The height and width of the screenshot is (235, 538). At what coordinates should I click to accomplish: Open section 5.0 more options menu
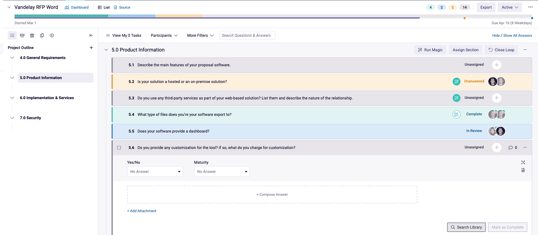coord(525,50)
